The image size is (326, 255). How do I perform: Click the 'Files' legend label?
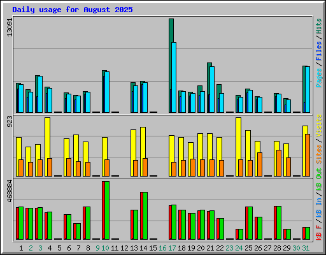coord(319,51)
